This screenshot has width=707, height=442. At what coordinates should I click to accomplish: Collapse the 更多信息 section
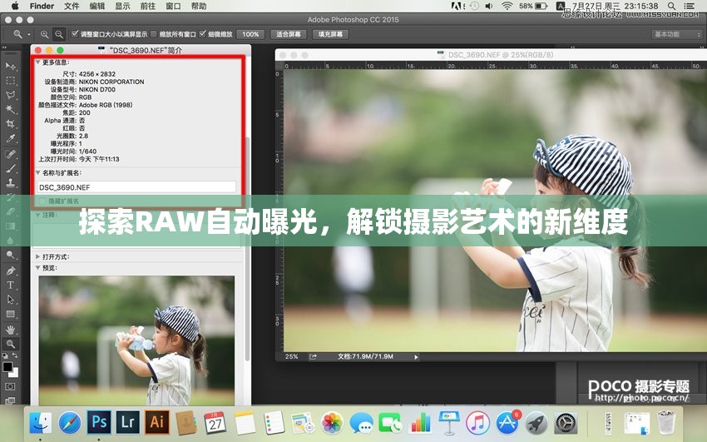[38, 62]
